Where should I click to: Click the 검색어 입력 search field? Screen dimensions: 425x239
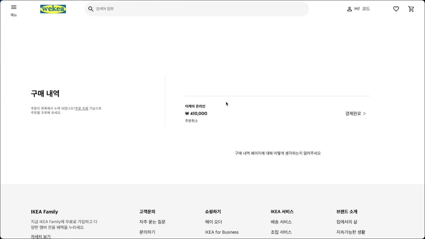[196, 9]
